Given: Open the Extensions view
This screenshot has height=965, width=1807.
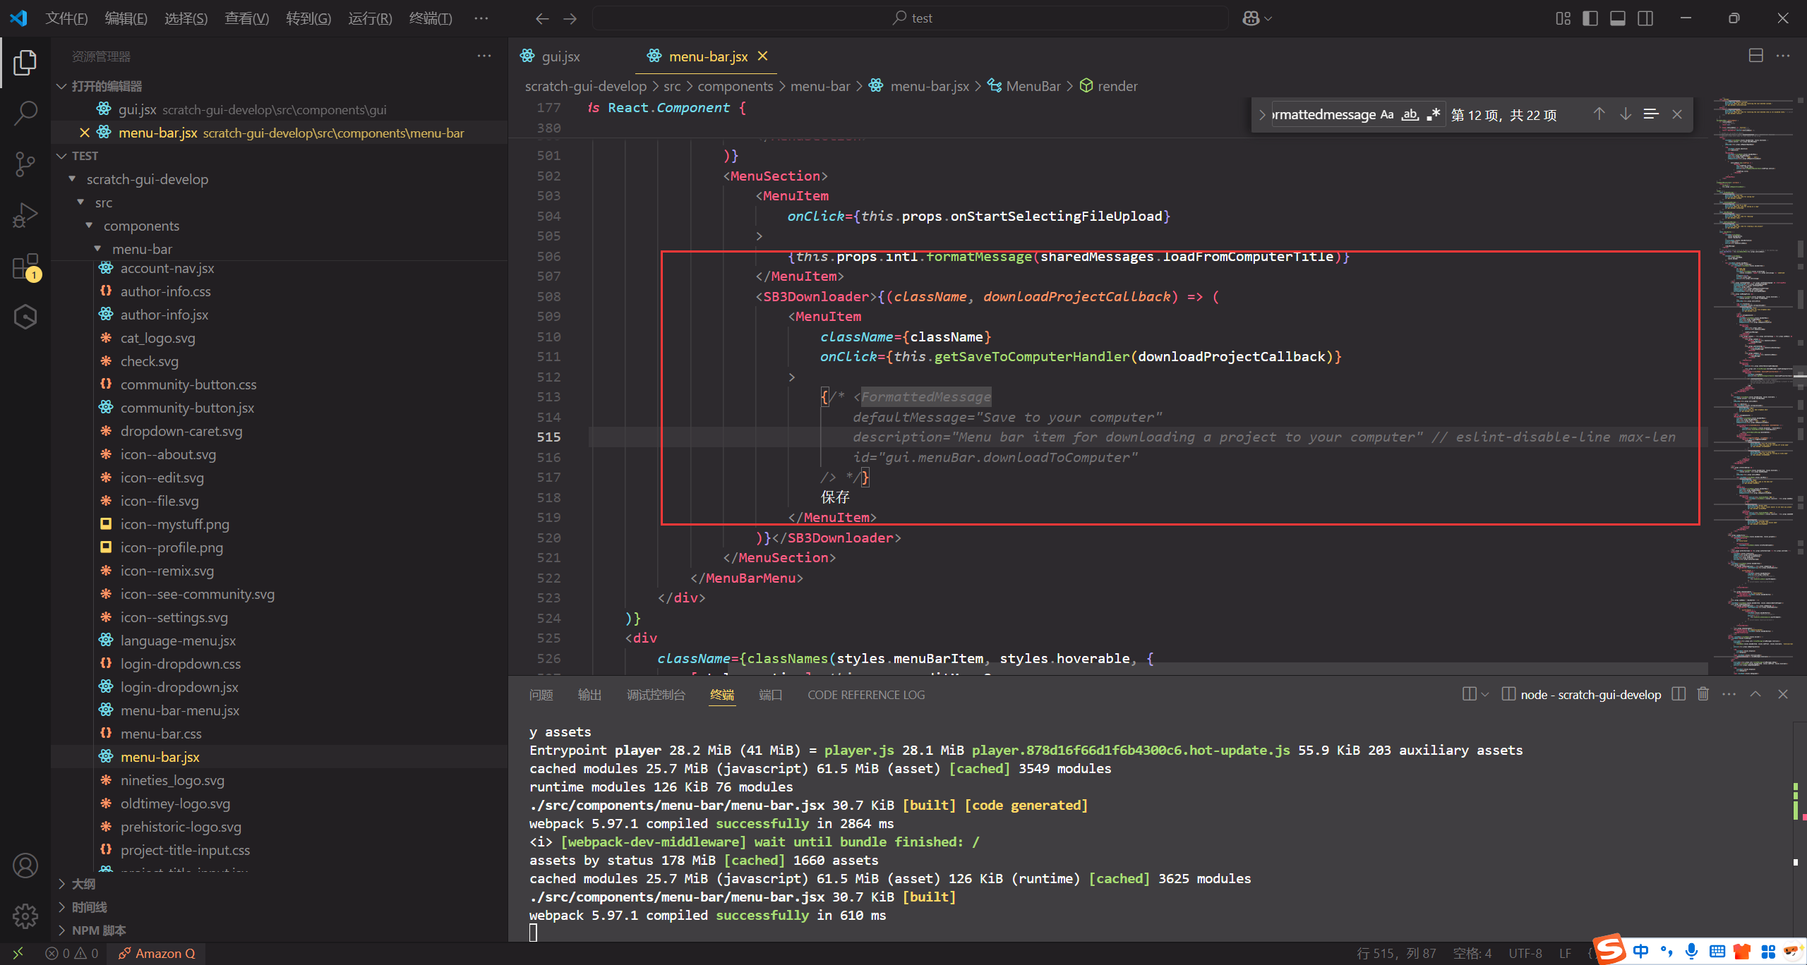Looking at the screenshot, I should tap(25, 267).
